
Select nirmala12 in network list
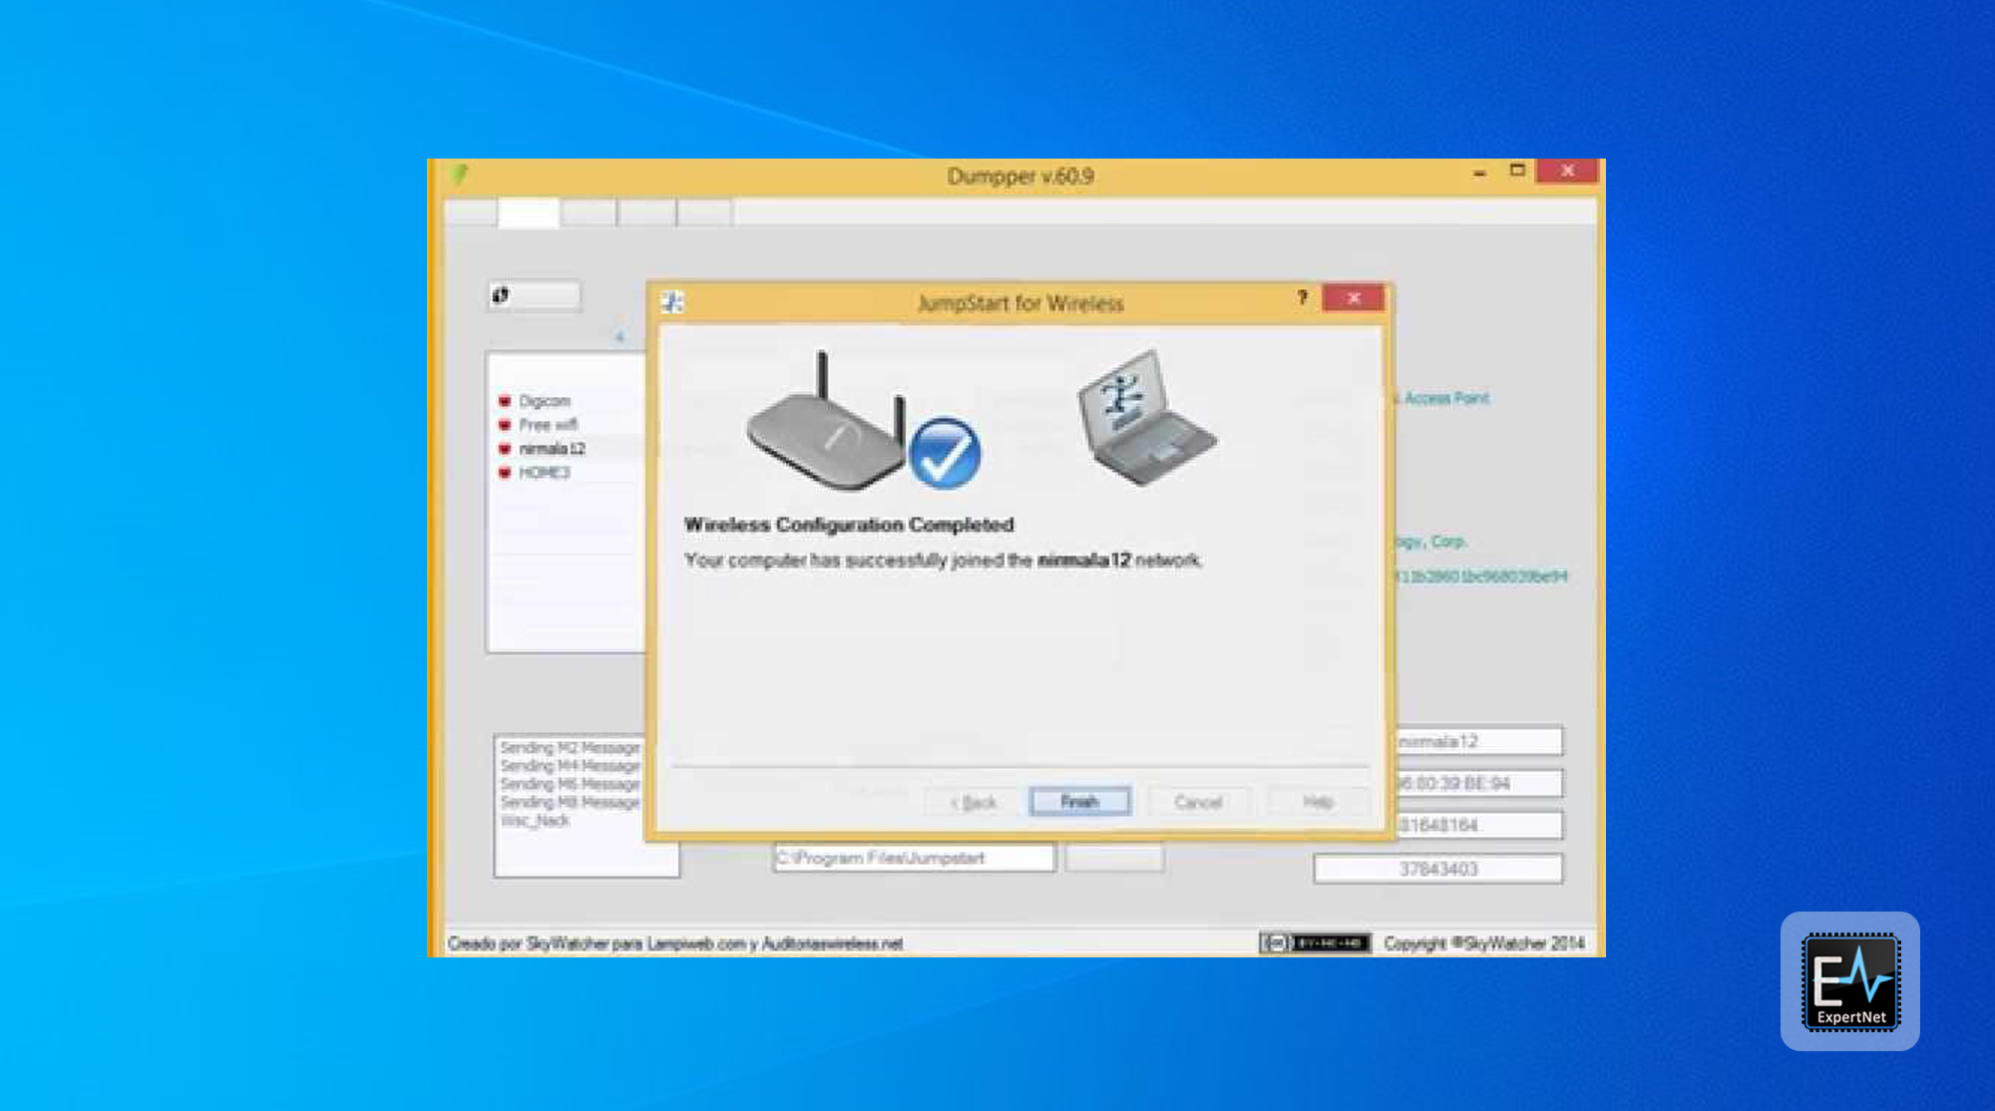coord(552,449)
